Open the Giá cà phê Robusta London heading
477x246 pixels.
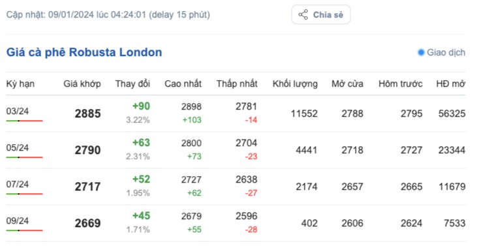[x=84, y=52]
